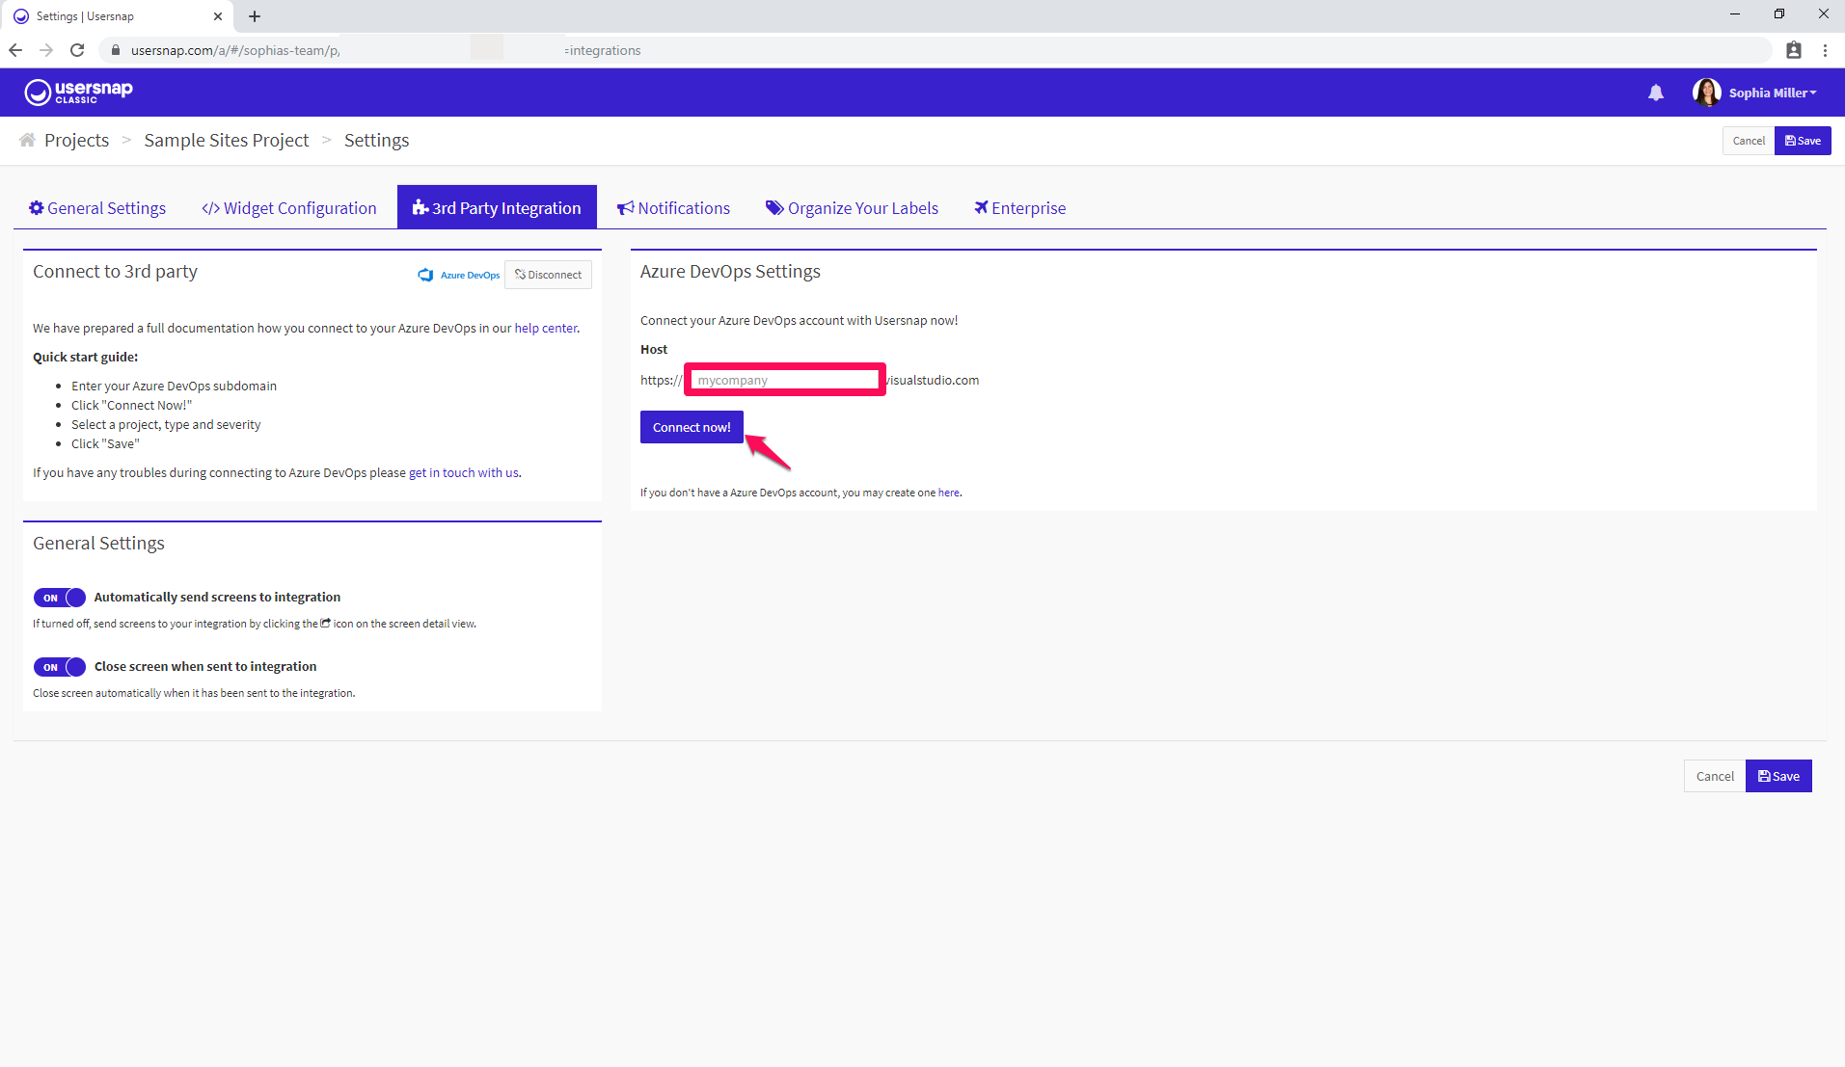This screenshot has width=1845, height=1067.
Task: Toggle Close screen when sent to integration
Action: coord(60,667)
